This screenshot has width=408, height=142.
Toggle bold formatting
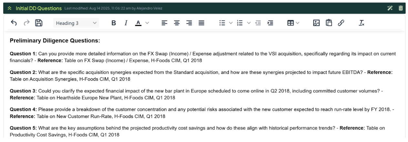[x=114, y=23]
